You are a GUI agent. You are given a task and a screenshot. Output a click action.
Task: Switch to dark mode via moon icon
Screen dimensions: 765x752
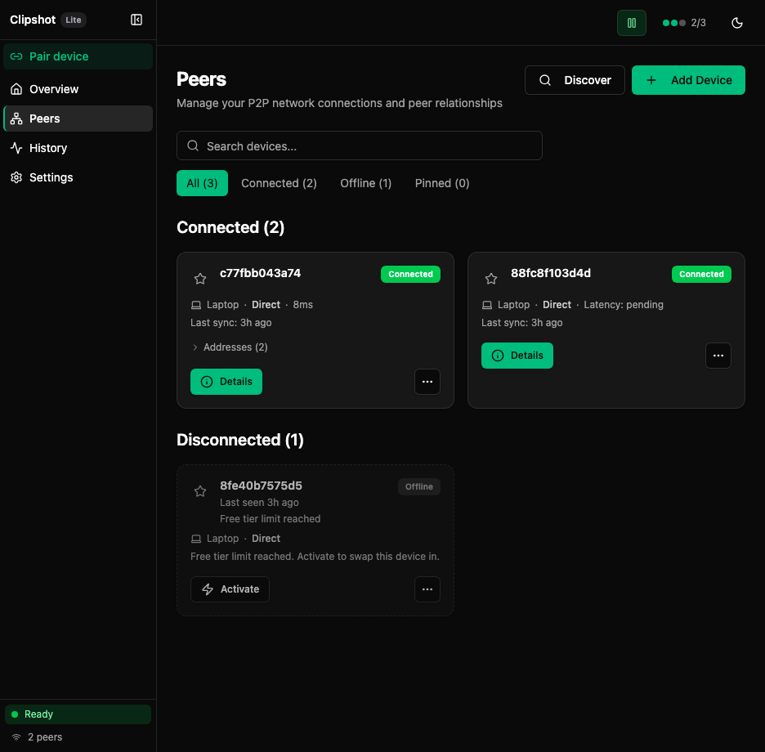(x=736, y=23)
